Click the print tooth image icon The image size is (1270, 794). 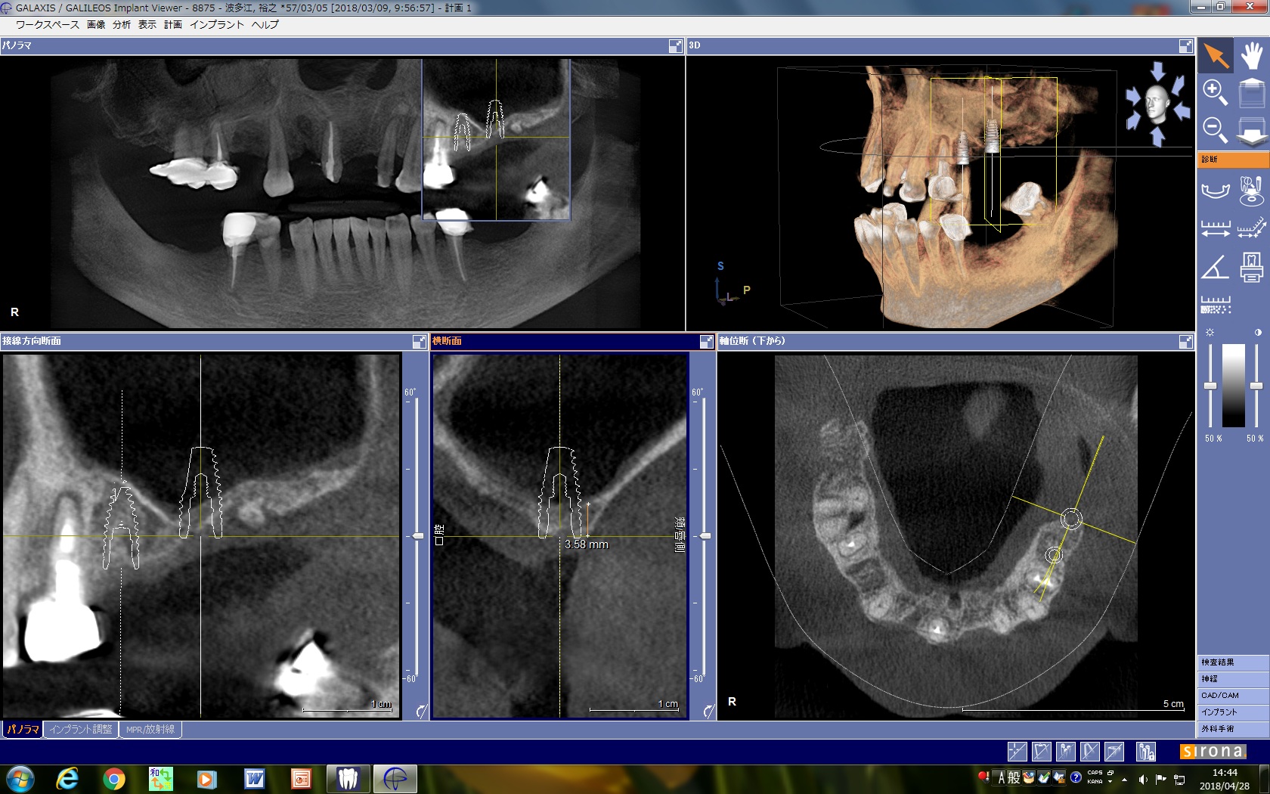pos(1251,267)
